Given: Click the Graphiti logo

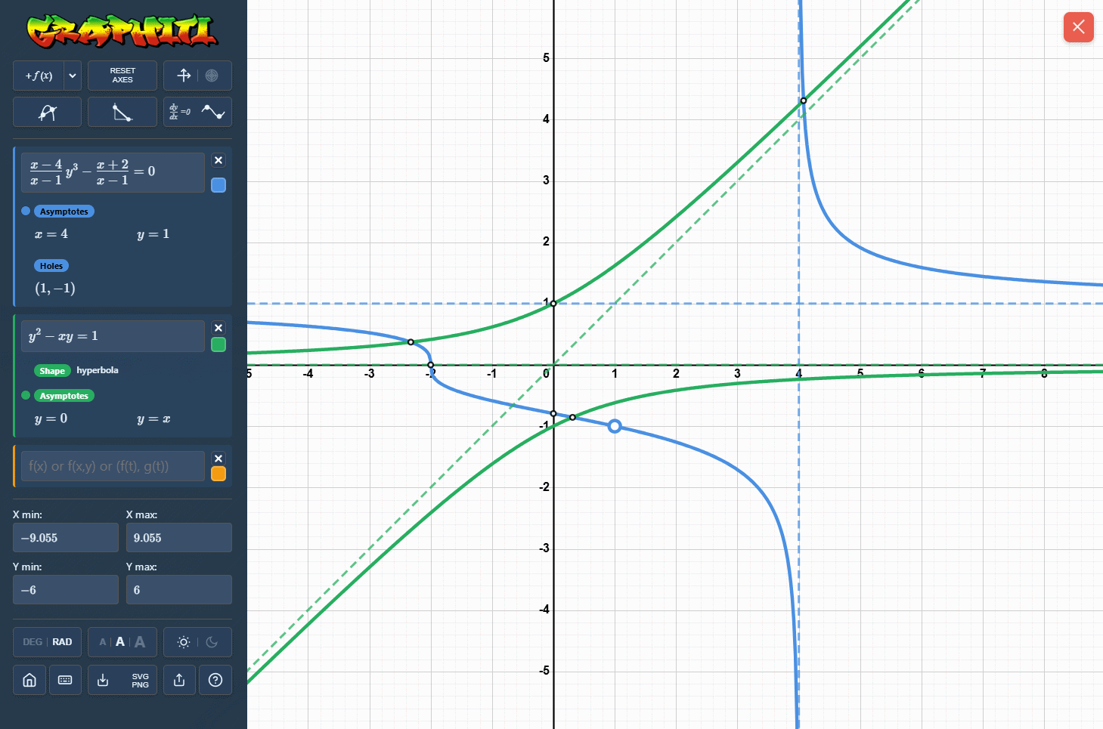Looking at the screenshot, I should (x=122, y=31).
